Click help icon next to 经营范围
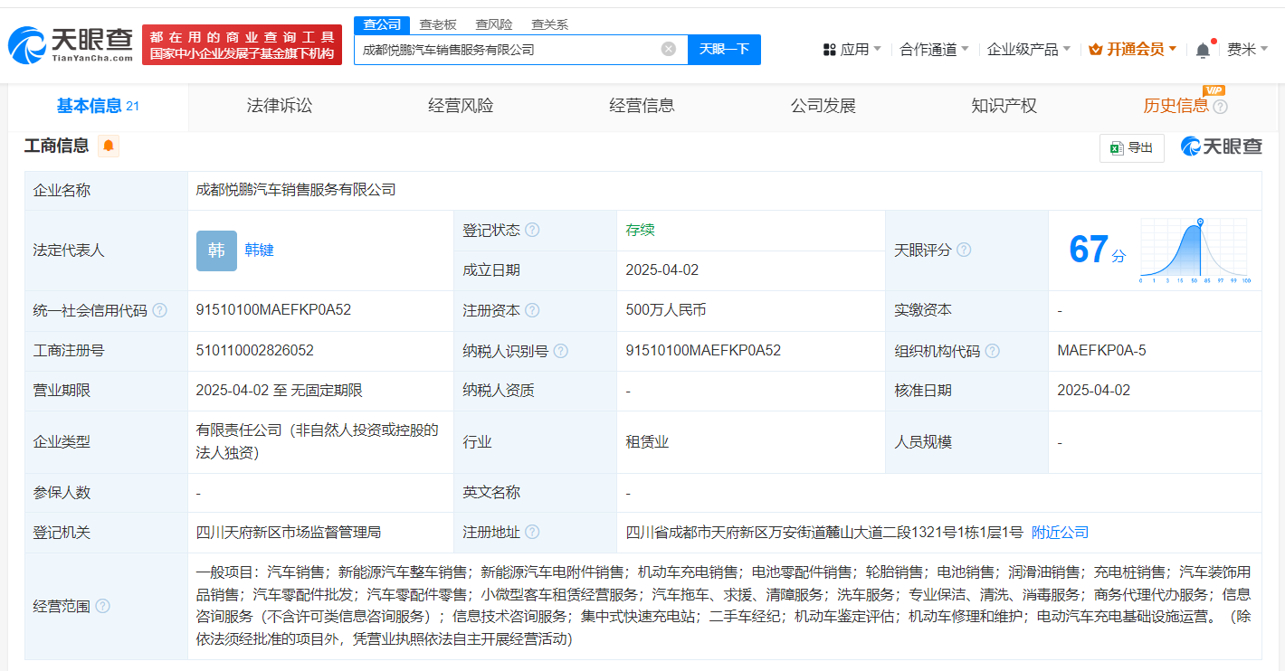This screenshot has height=671, width=1285. click(x=102, y=606)
